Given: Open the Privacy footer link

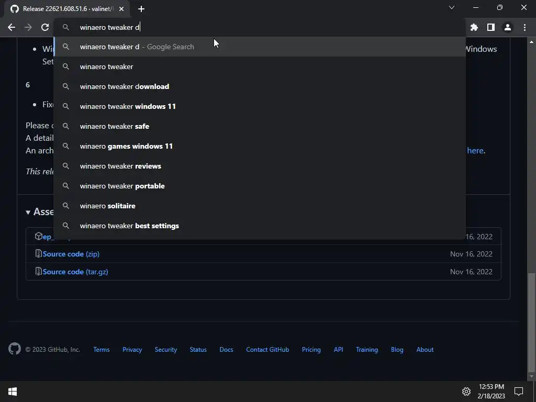Looking at the screenshot, I should click(132, 350).
